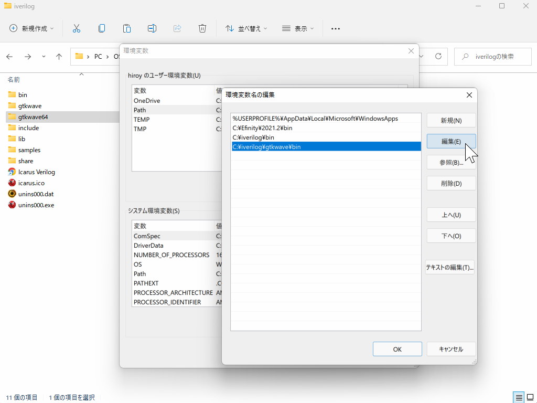
Task: Click the Paste clipboard icon in Explorer
Action: click(x=127, y=28)
